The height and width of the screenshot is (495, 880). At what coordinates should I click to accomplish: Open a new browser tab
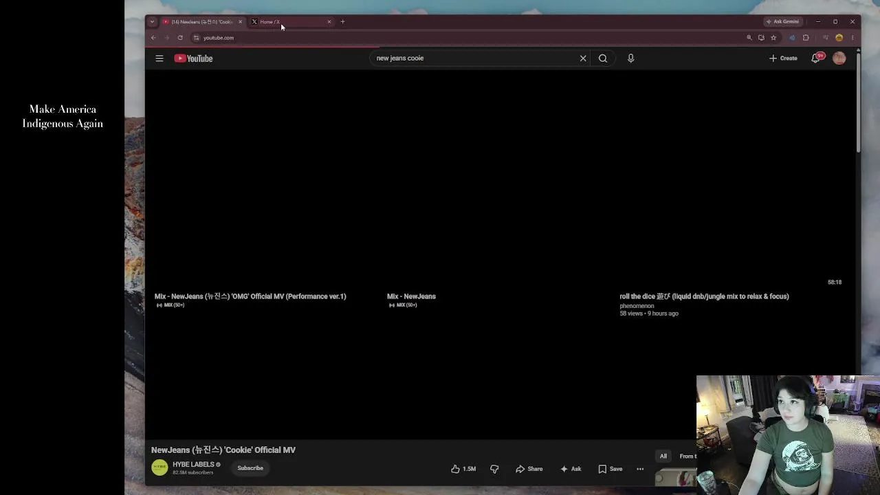(342, 22)
